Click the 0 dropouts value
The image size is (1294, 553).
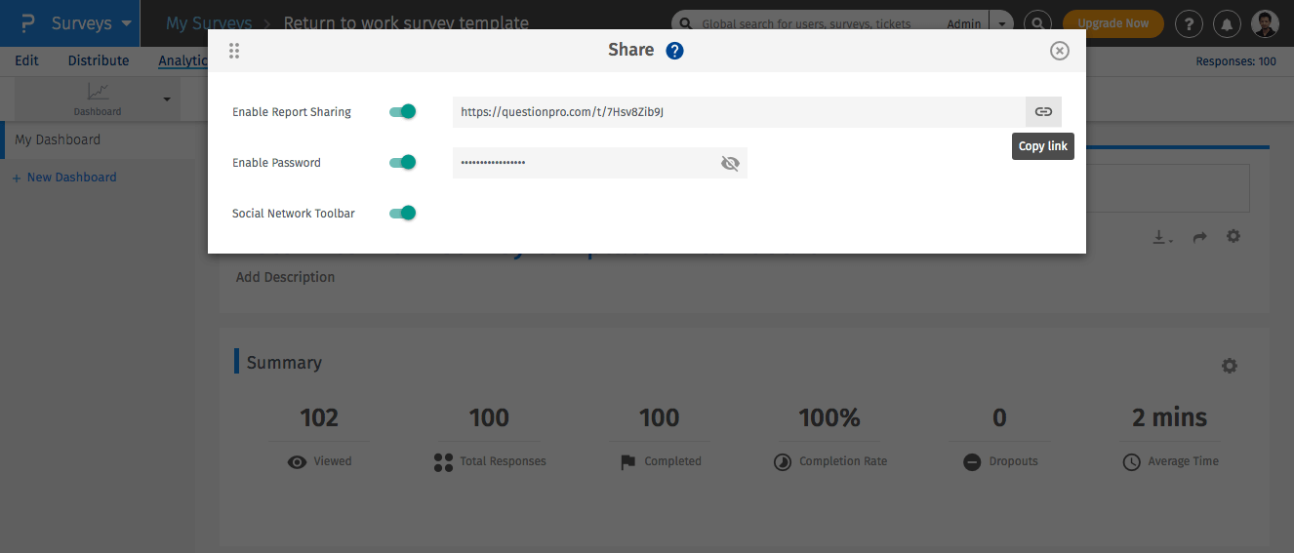(999, 418)
